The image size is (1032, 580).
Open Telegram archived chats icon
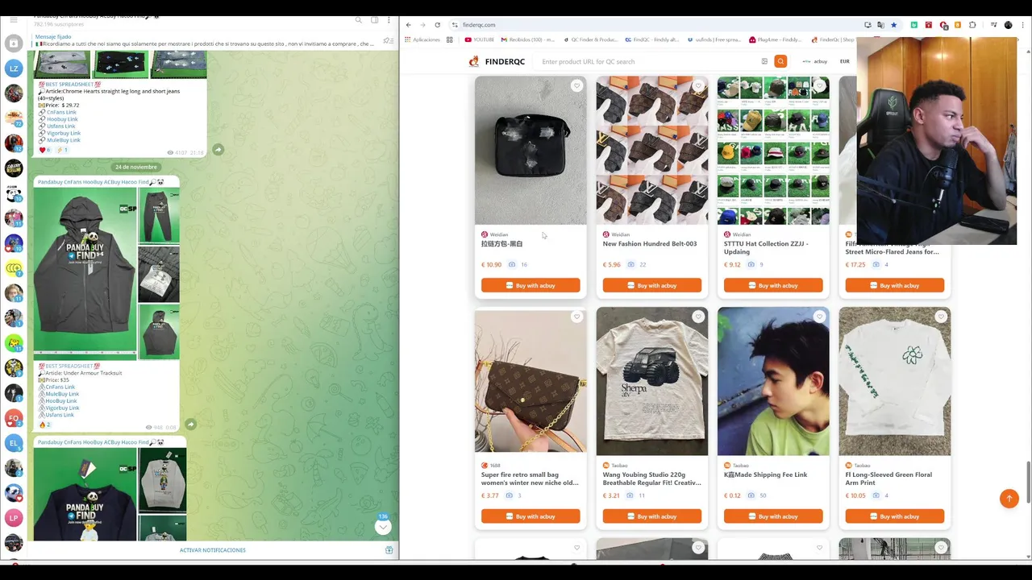click(14, 43)
